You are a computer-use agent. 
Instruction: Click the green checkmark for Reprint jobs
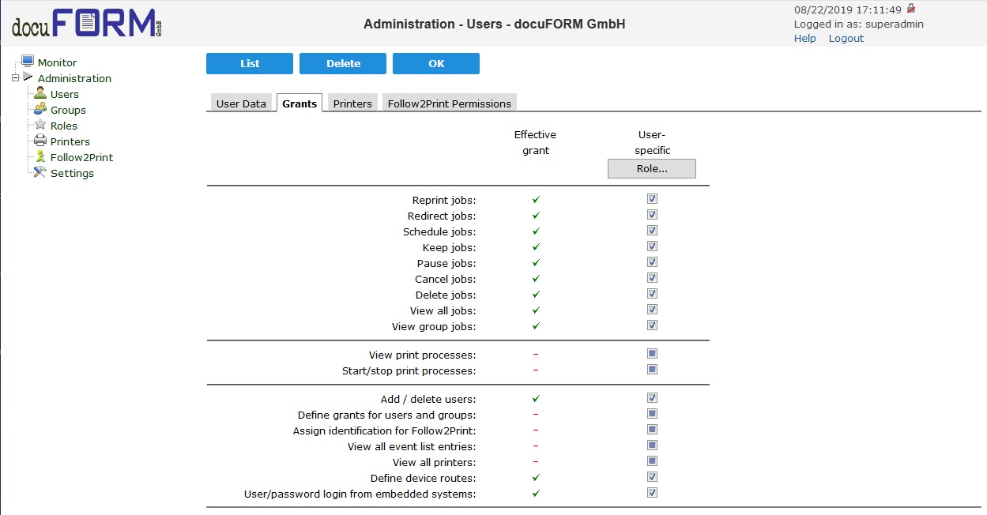pyautogui.click(x=536, y=199)
